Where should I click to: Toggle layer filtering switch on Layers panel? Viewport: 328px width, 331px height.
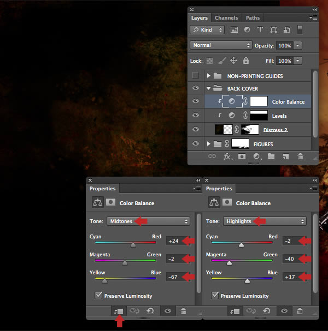(x=300, y=30)
